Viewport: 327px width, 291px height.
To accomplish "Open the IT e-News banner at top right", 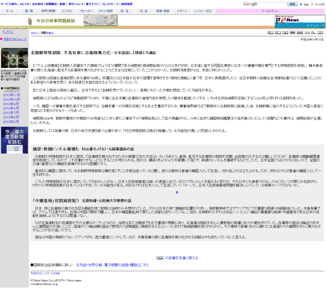I will (x=300, y=21).
